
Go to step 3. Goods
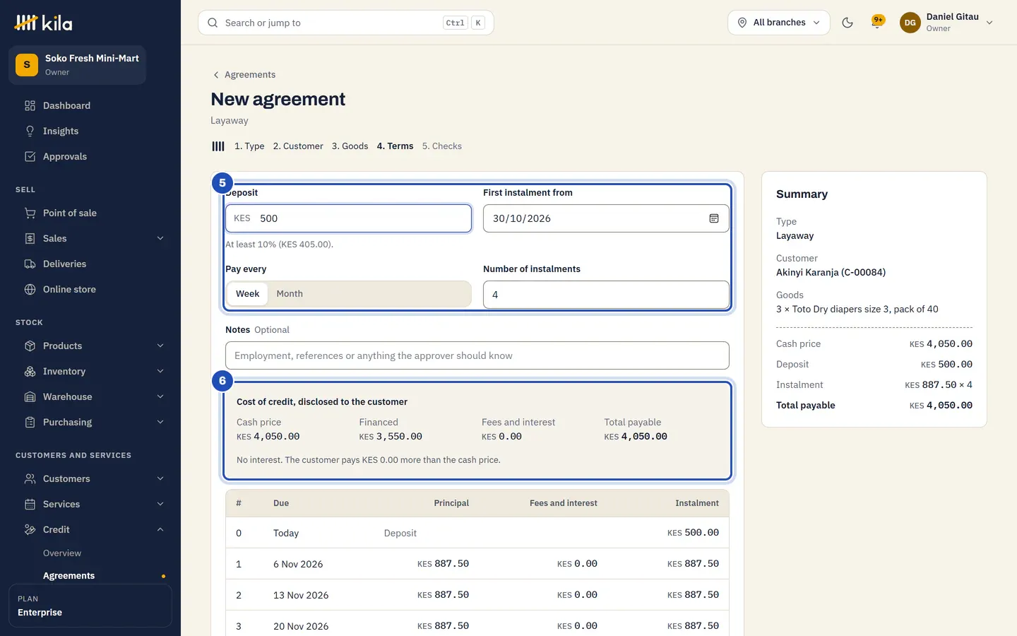(350, 146)
